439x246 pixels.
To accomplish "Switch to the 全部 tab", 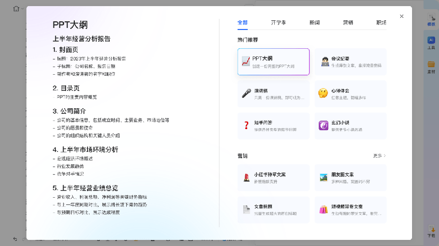I will tap(243, 23).
